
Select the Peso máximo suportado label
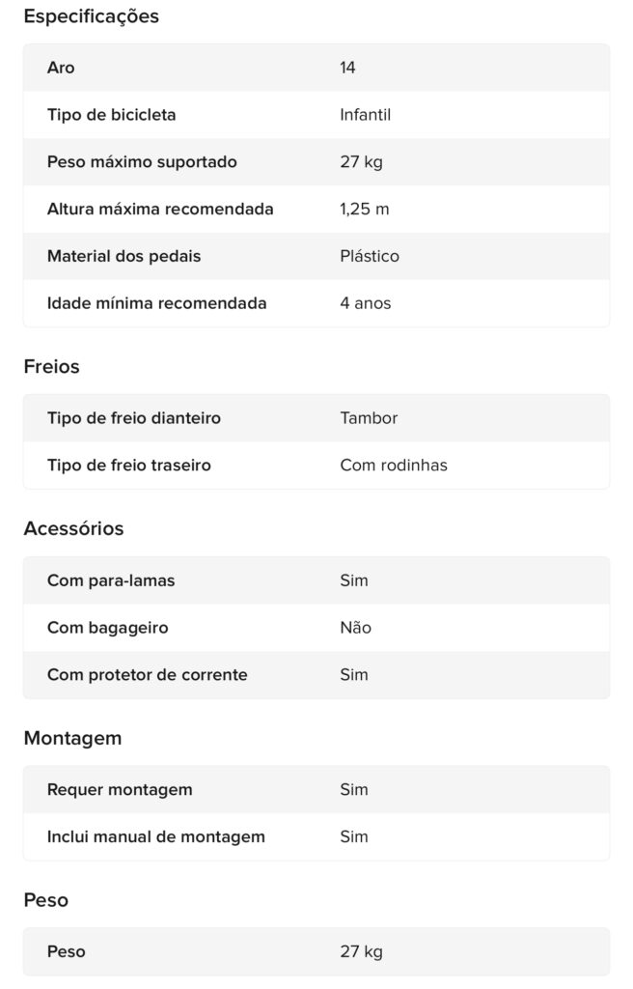142,162
